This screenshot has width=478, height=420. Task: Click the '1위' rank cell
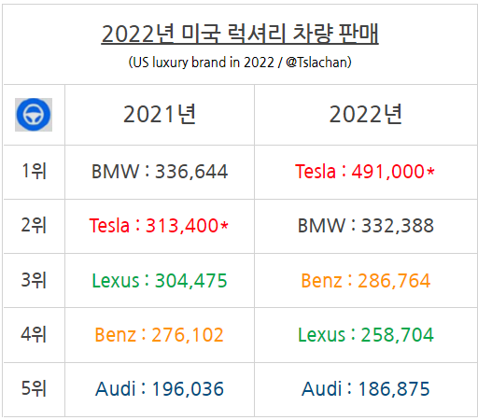(x=34, y=171)
